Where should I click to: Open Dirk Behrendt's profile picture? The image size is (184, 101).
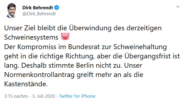(12, 11)
